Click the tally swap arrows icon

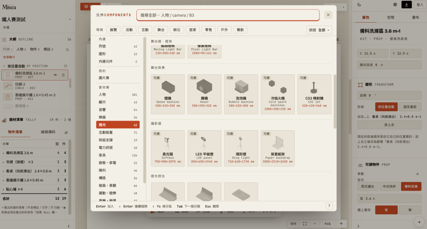66,133
